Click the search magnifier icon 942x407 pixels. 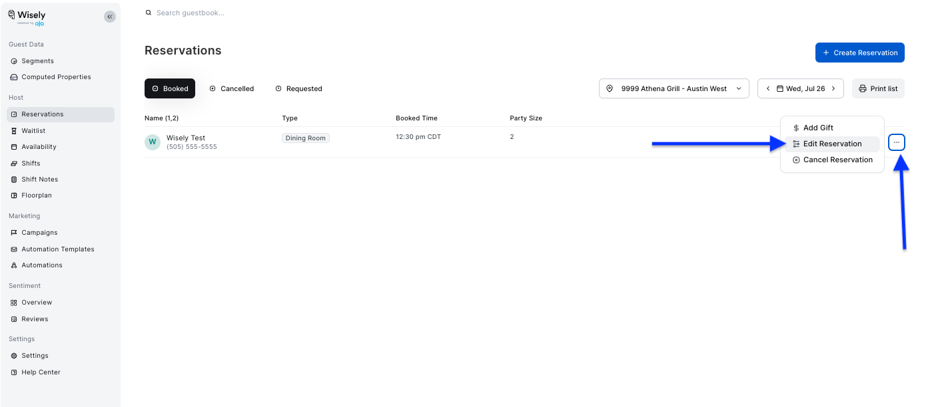[x=149, y=13]
